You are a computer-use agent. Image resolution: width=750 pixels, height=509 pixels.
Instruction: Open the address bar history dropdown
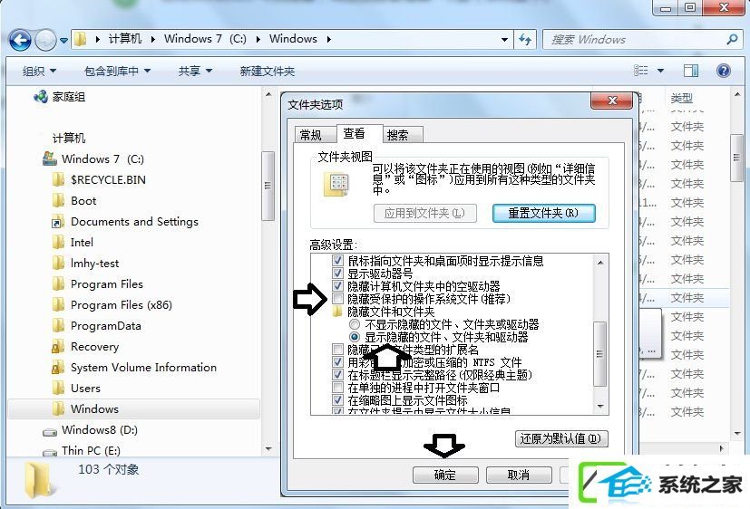(x=504, y=40)
